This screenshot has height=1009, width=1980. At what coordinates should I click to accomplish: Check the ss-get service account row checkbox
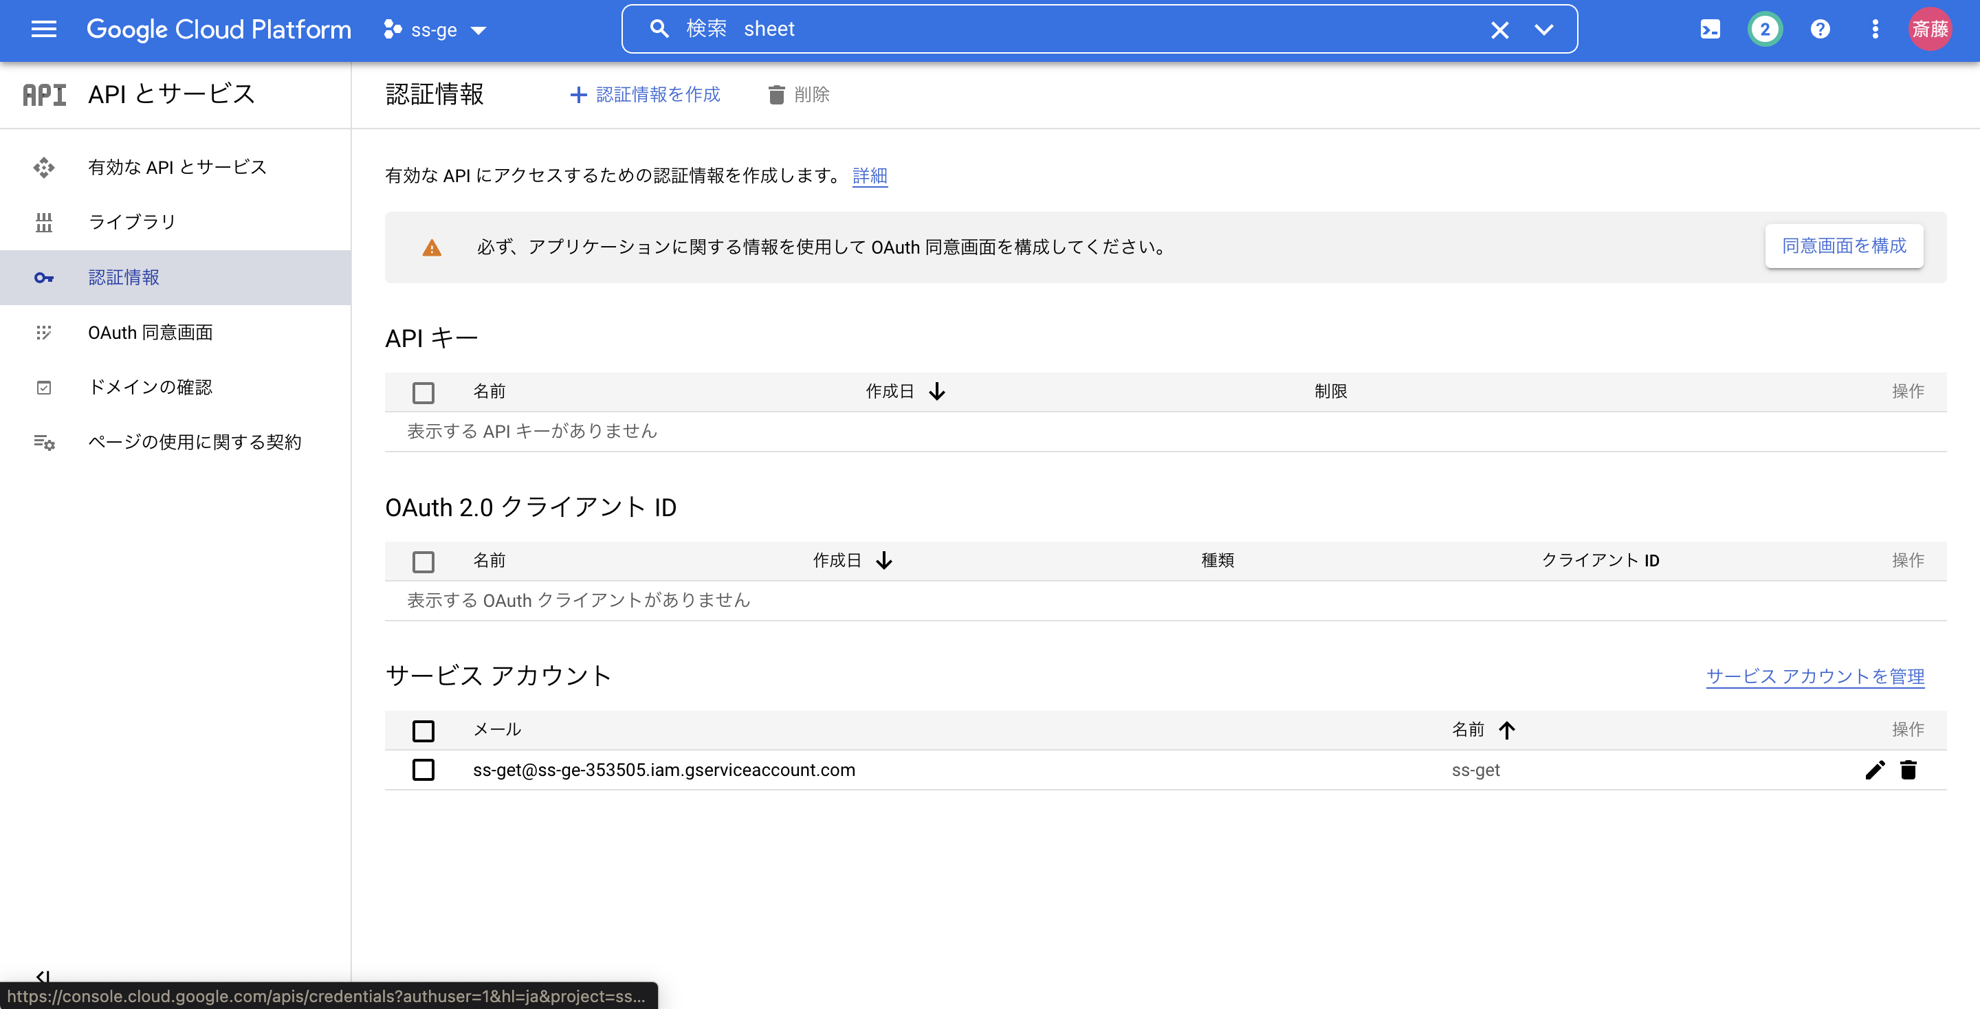pos(423,769)
